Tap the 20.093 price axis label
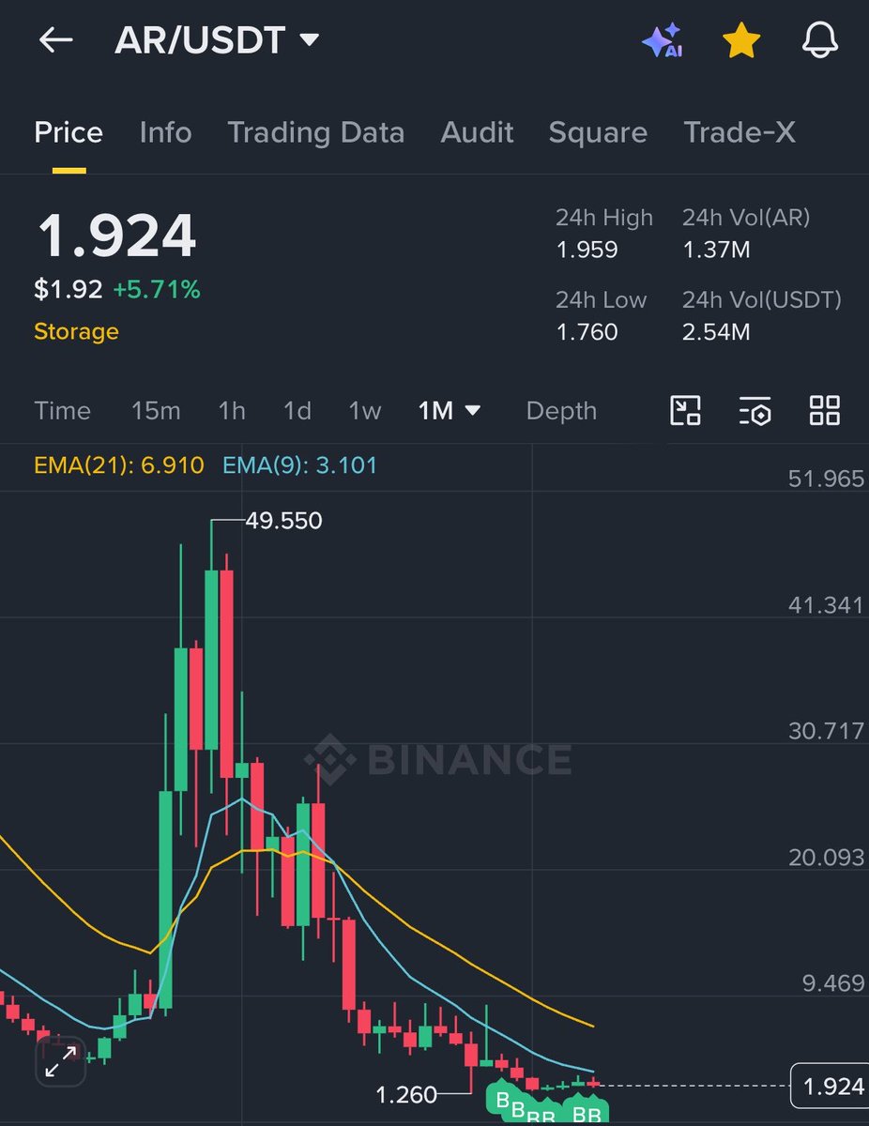 click(827, 857)
